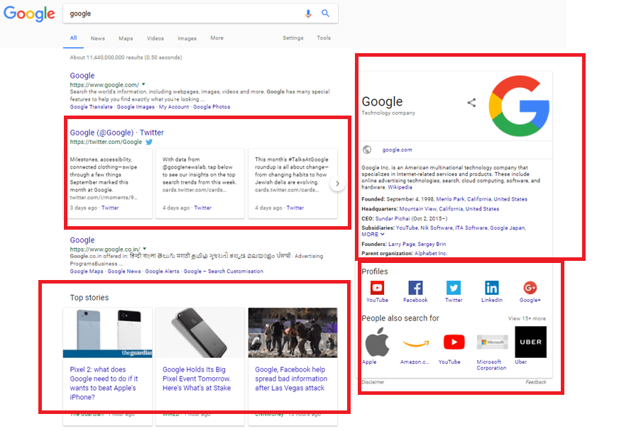
Task: Open the Google News sitelink
Action: tap(124, 272)
